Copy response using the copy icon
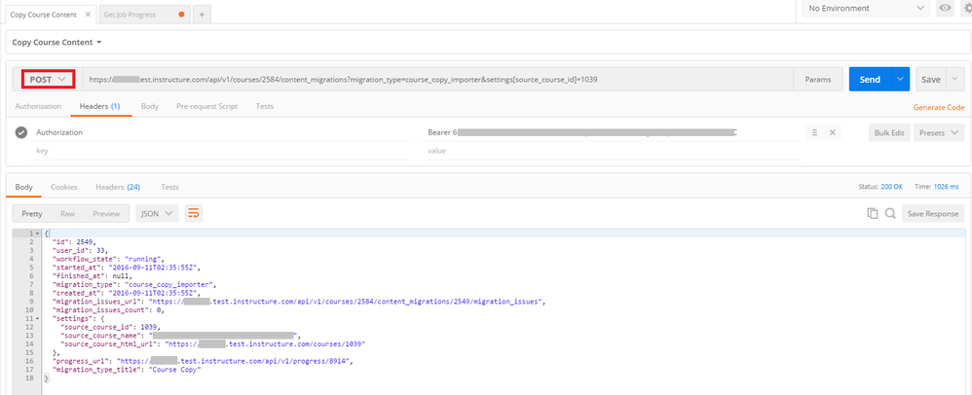The width and height of the screenshot is (972, 395). tap(873, 213)
